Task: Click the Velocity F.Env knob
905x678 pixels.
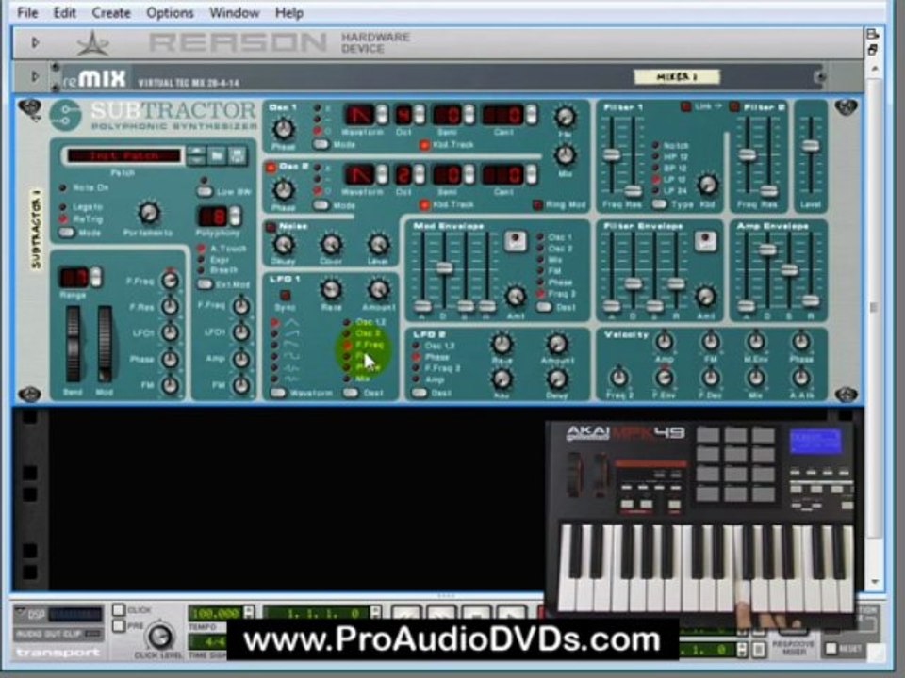Action: coord(664,378)
